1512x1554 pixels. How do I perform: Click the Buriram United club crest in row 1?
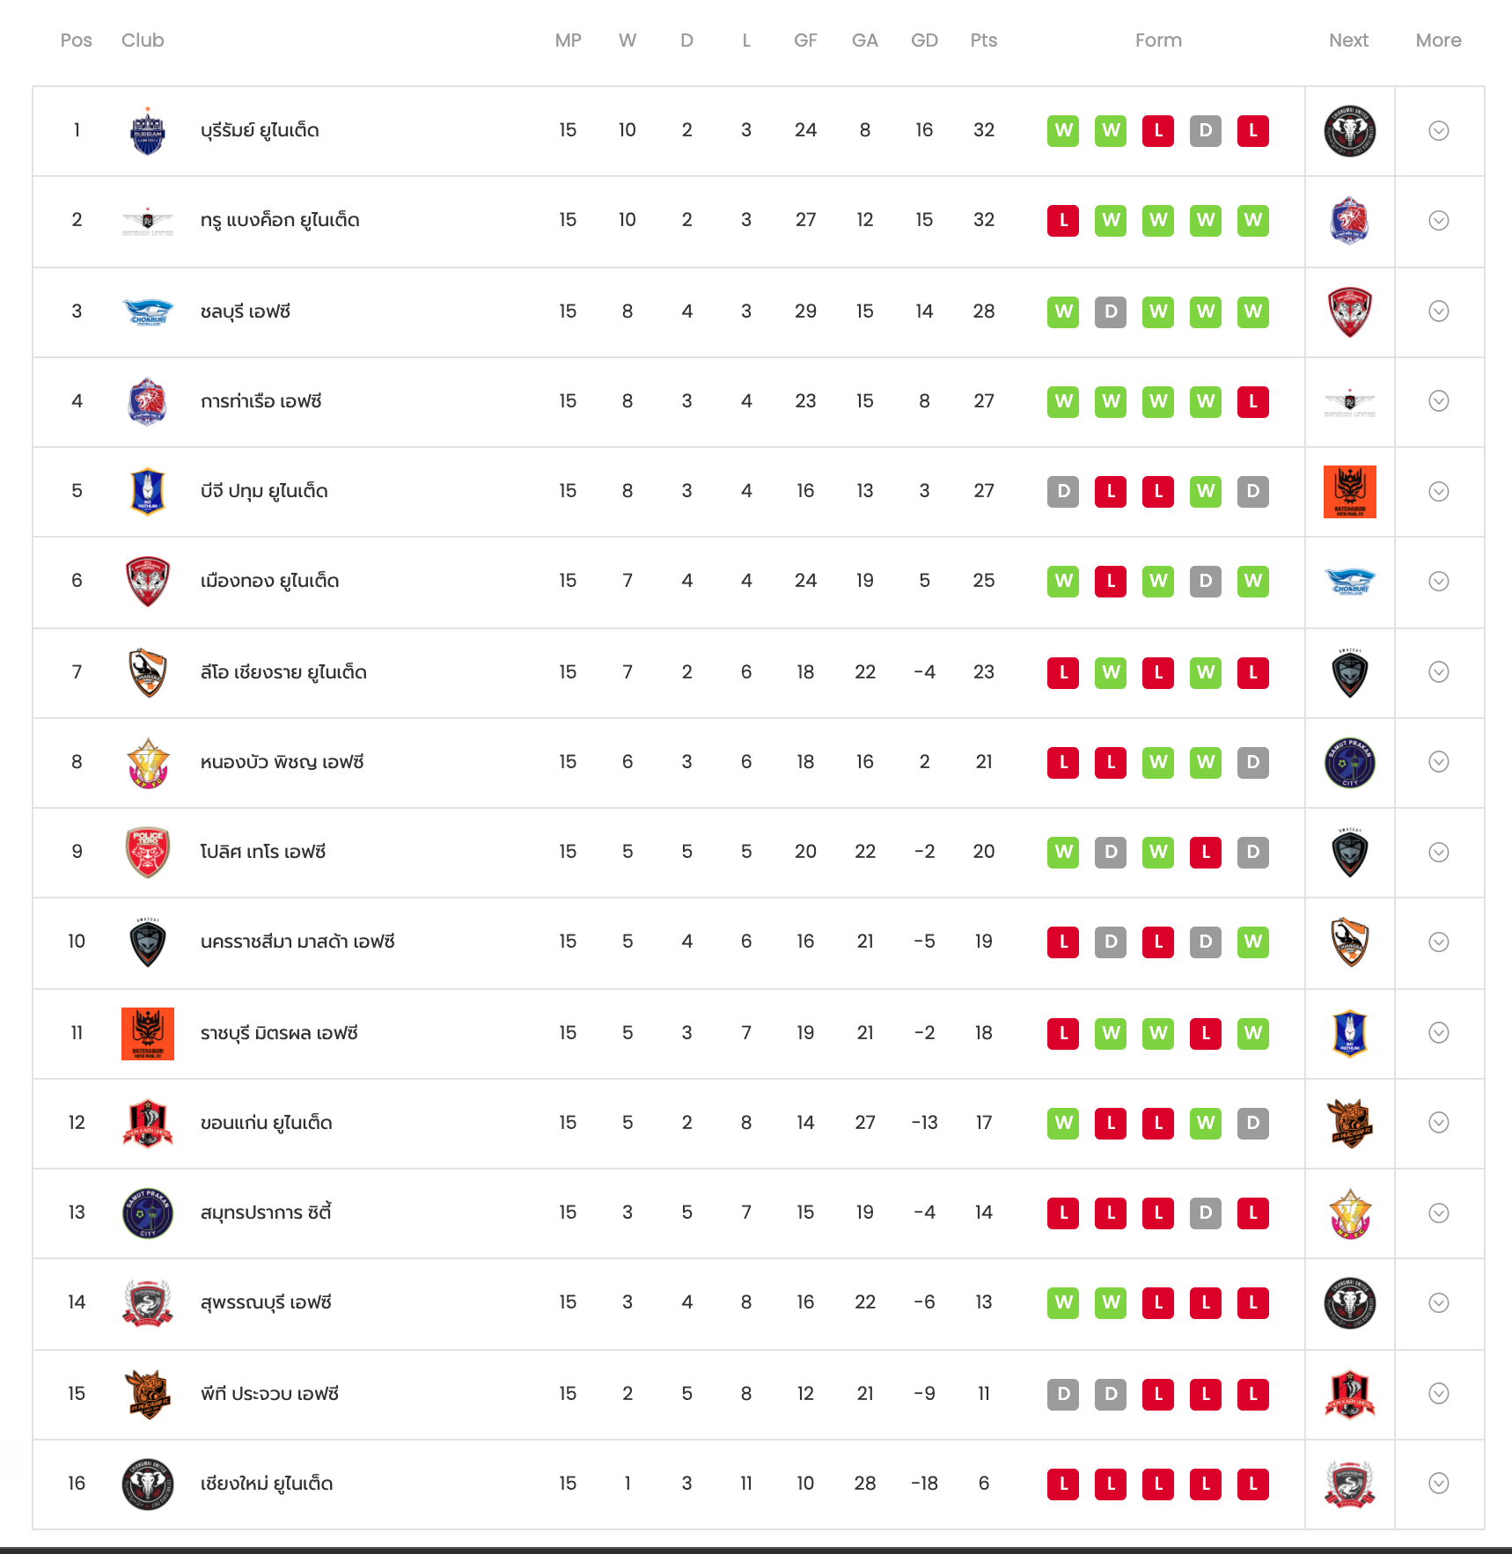pos(148,131)
